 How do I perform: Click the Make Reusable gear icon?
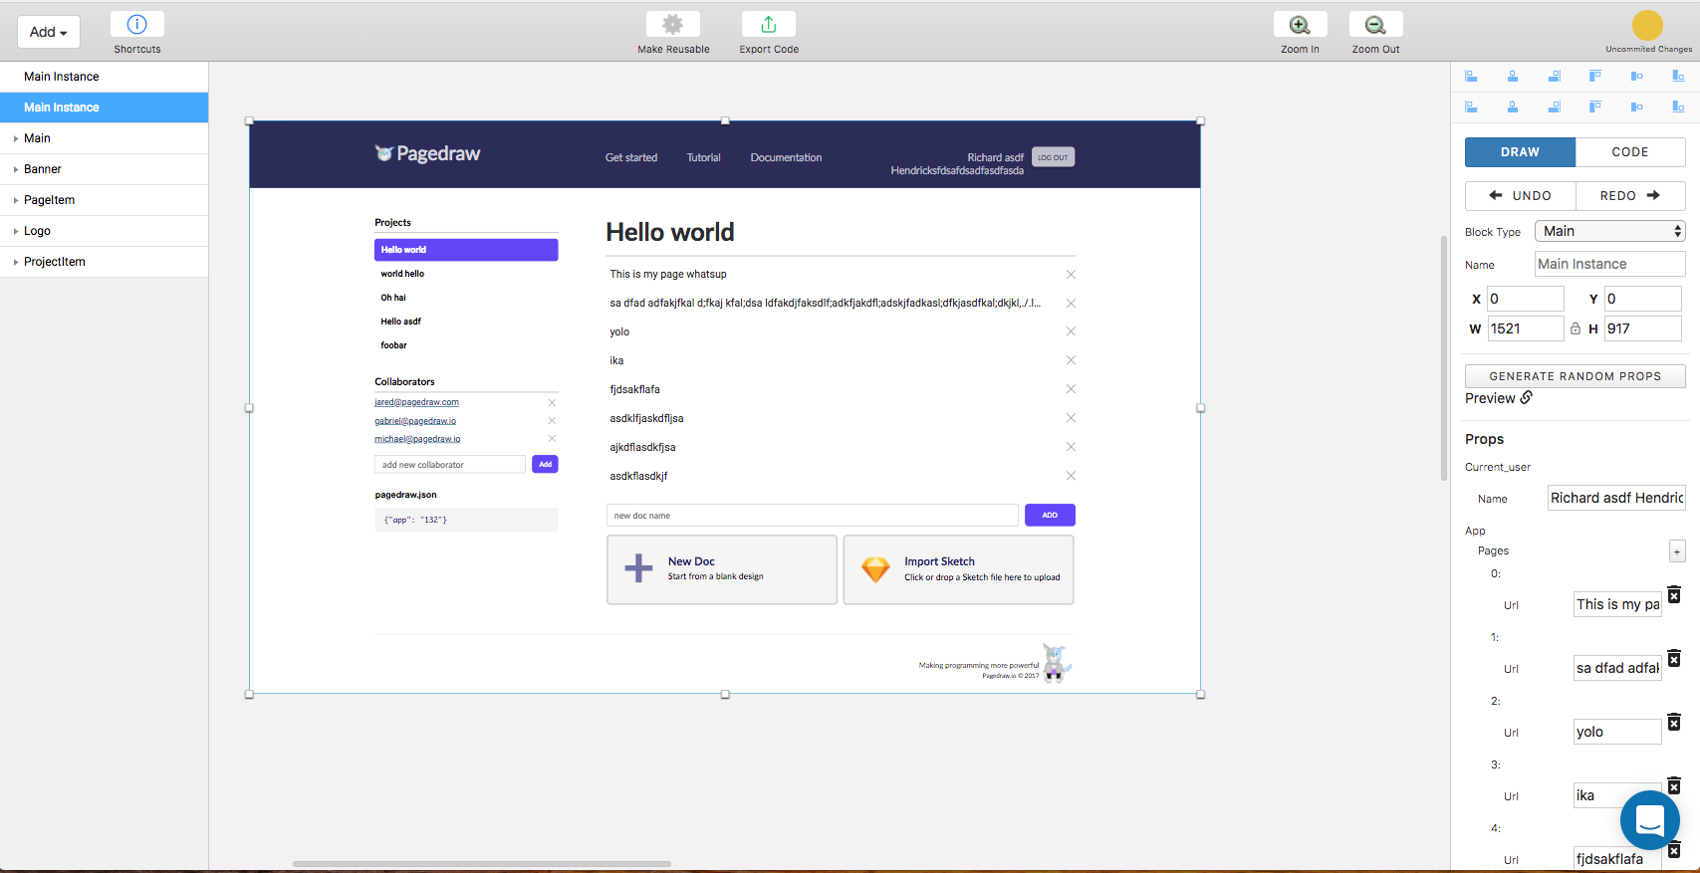[673, 25]
